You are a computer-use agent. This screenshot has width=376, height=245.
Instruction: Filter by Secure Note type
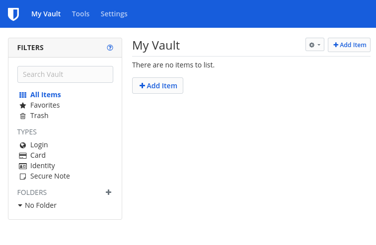(x=50, y=176)
